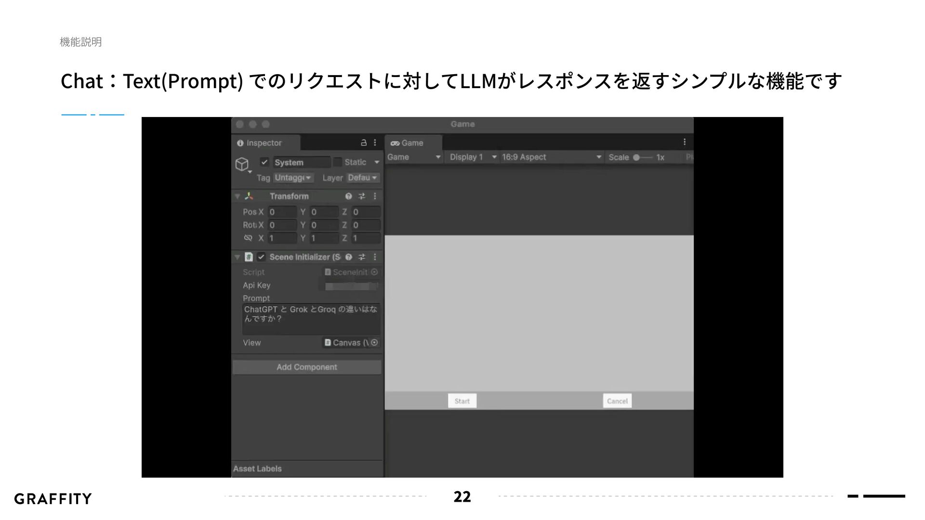Enable the Static checkbox

[x=338, y=162]
